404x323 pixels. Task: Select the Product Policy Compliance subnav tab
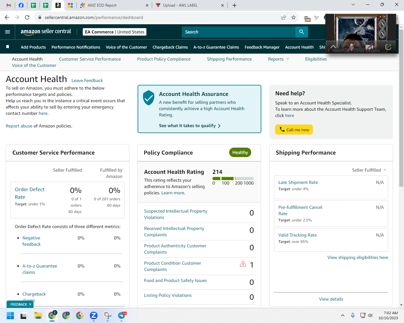point(164,59)
